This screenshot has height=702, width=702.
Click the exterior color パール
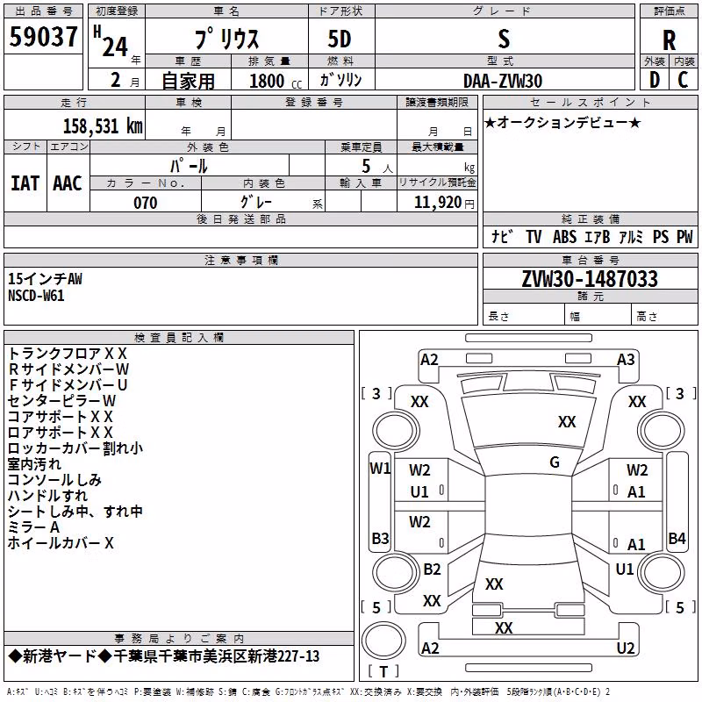click(189, 166)
